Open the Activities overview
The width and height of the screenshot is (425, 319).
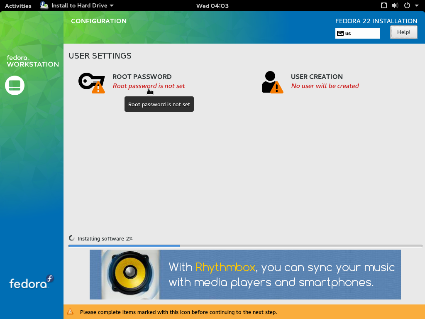pyautogui.click(x=18, y=6)
